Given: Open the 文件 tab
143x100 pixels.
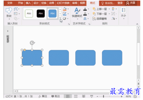Looking at the screenshot, I should pyautogui.click(x=10, y=3).
